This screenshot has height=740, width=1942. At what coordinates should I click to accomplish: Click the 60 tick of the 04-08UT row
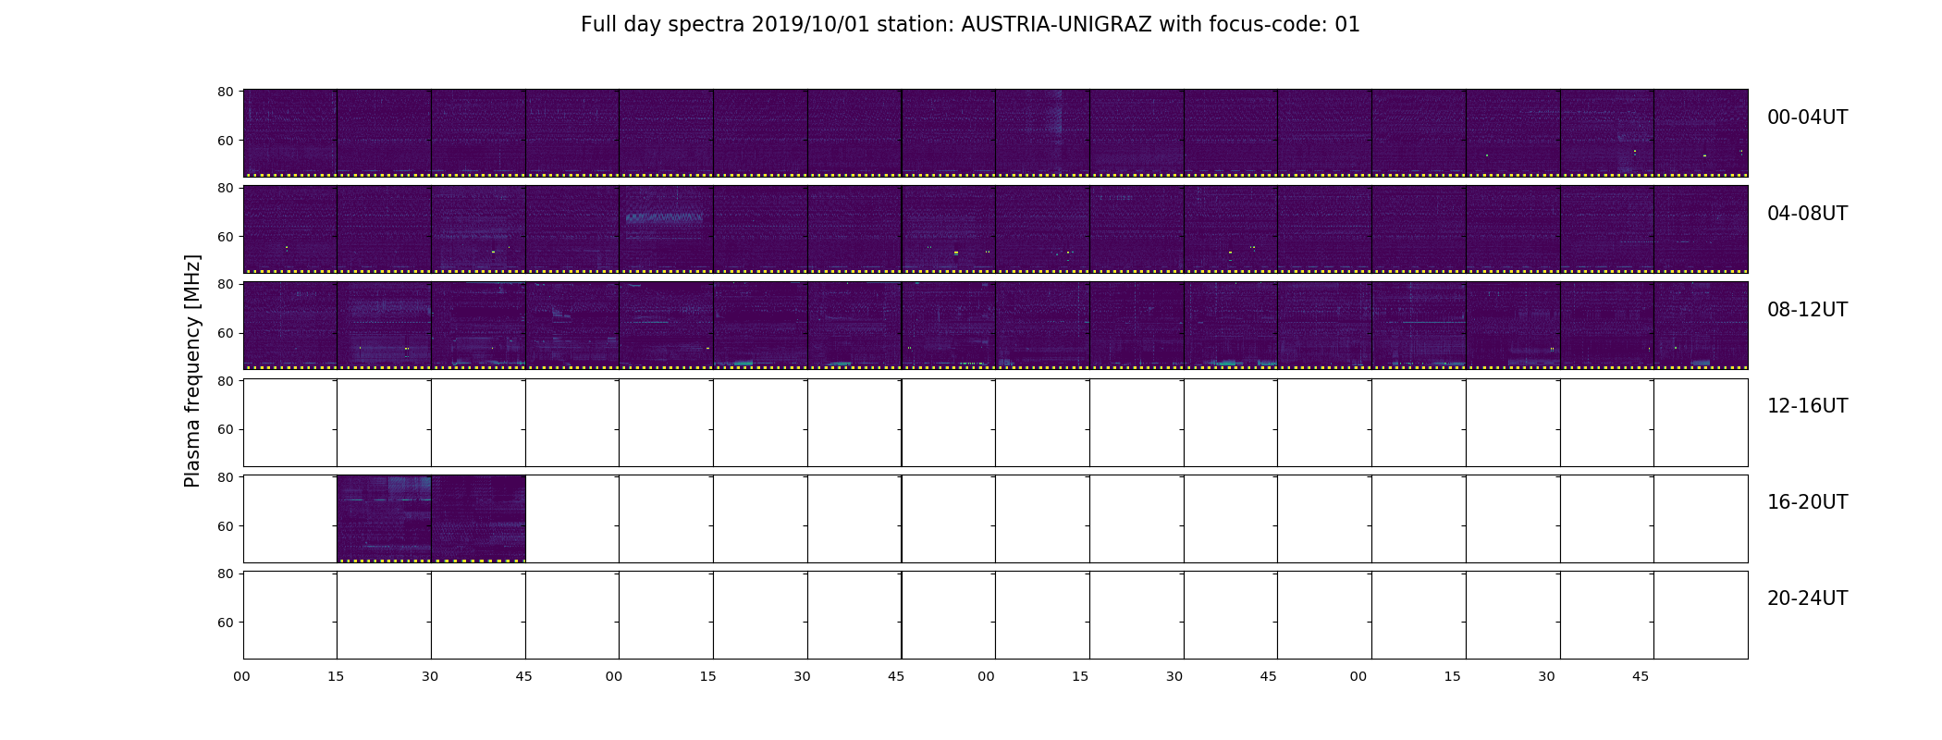tap(225, 237)
